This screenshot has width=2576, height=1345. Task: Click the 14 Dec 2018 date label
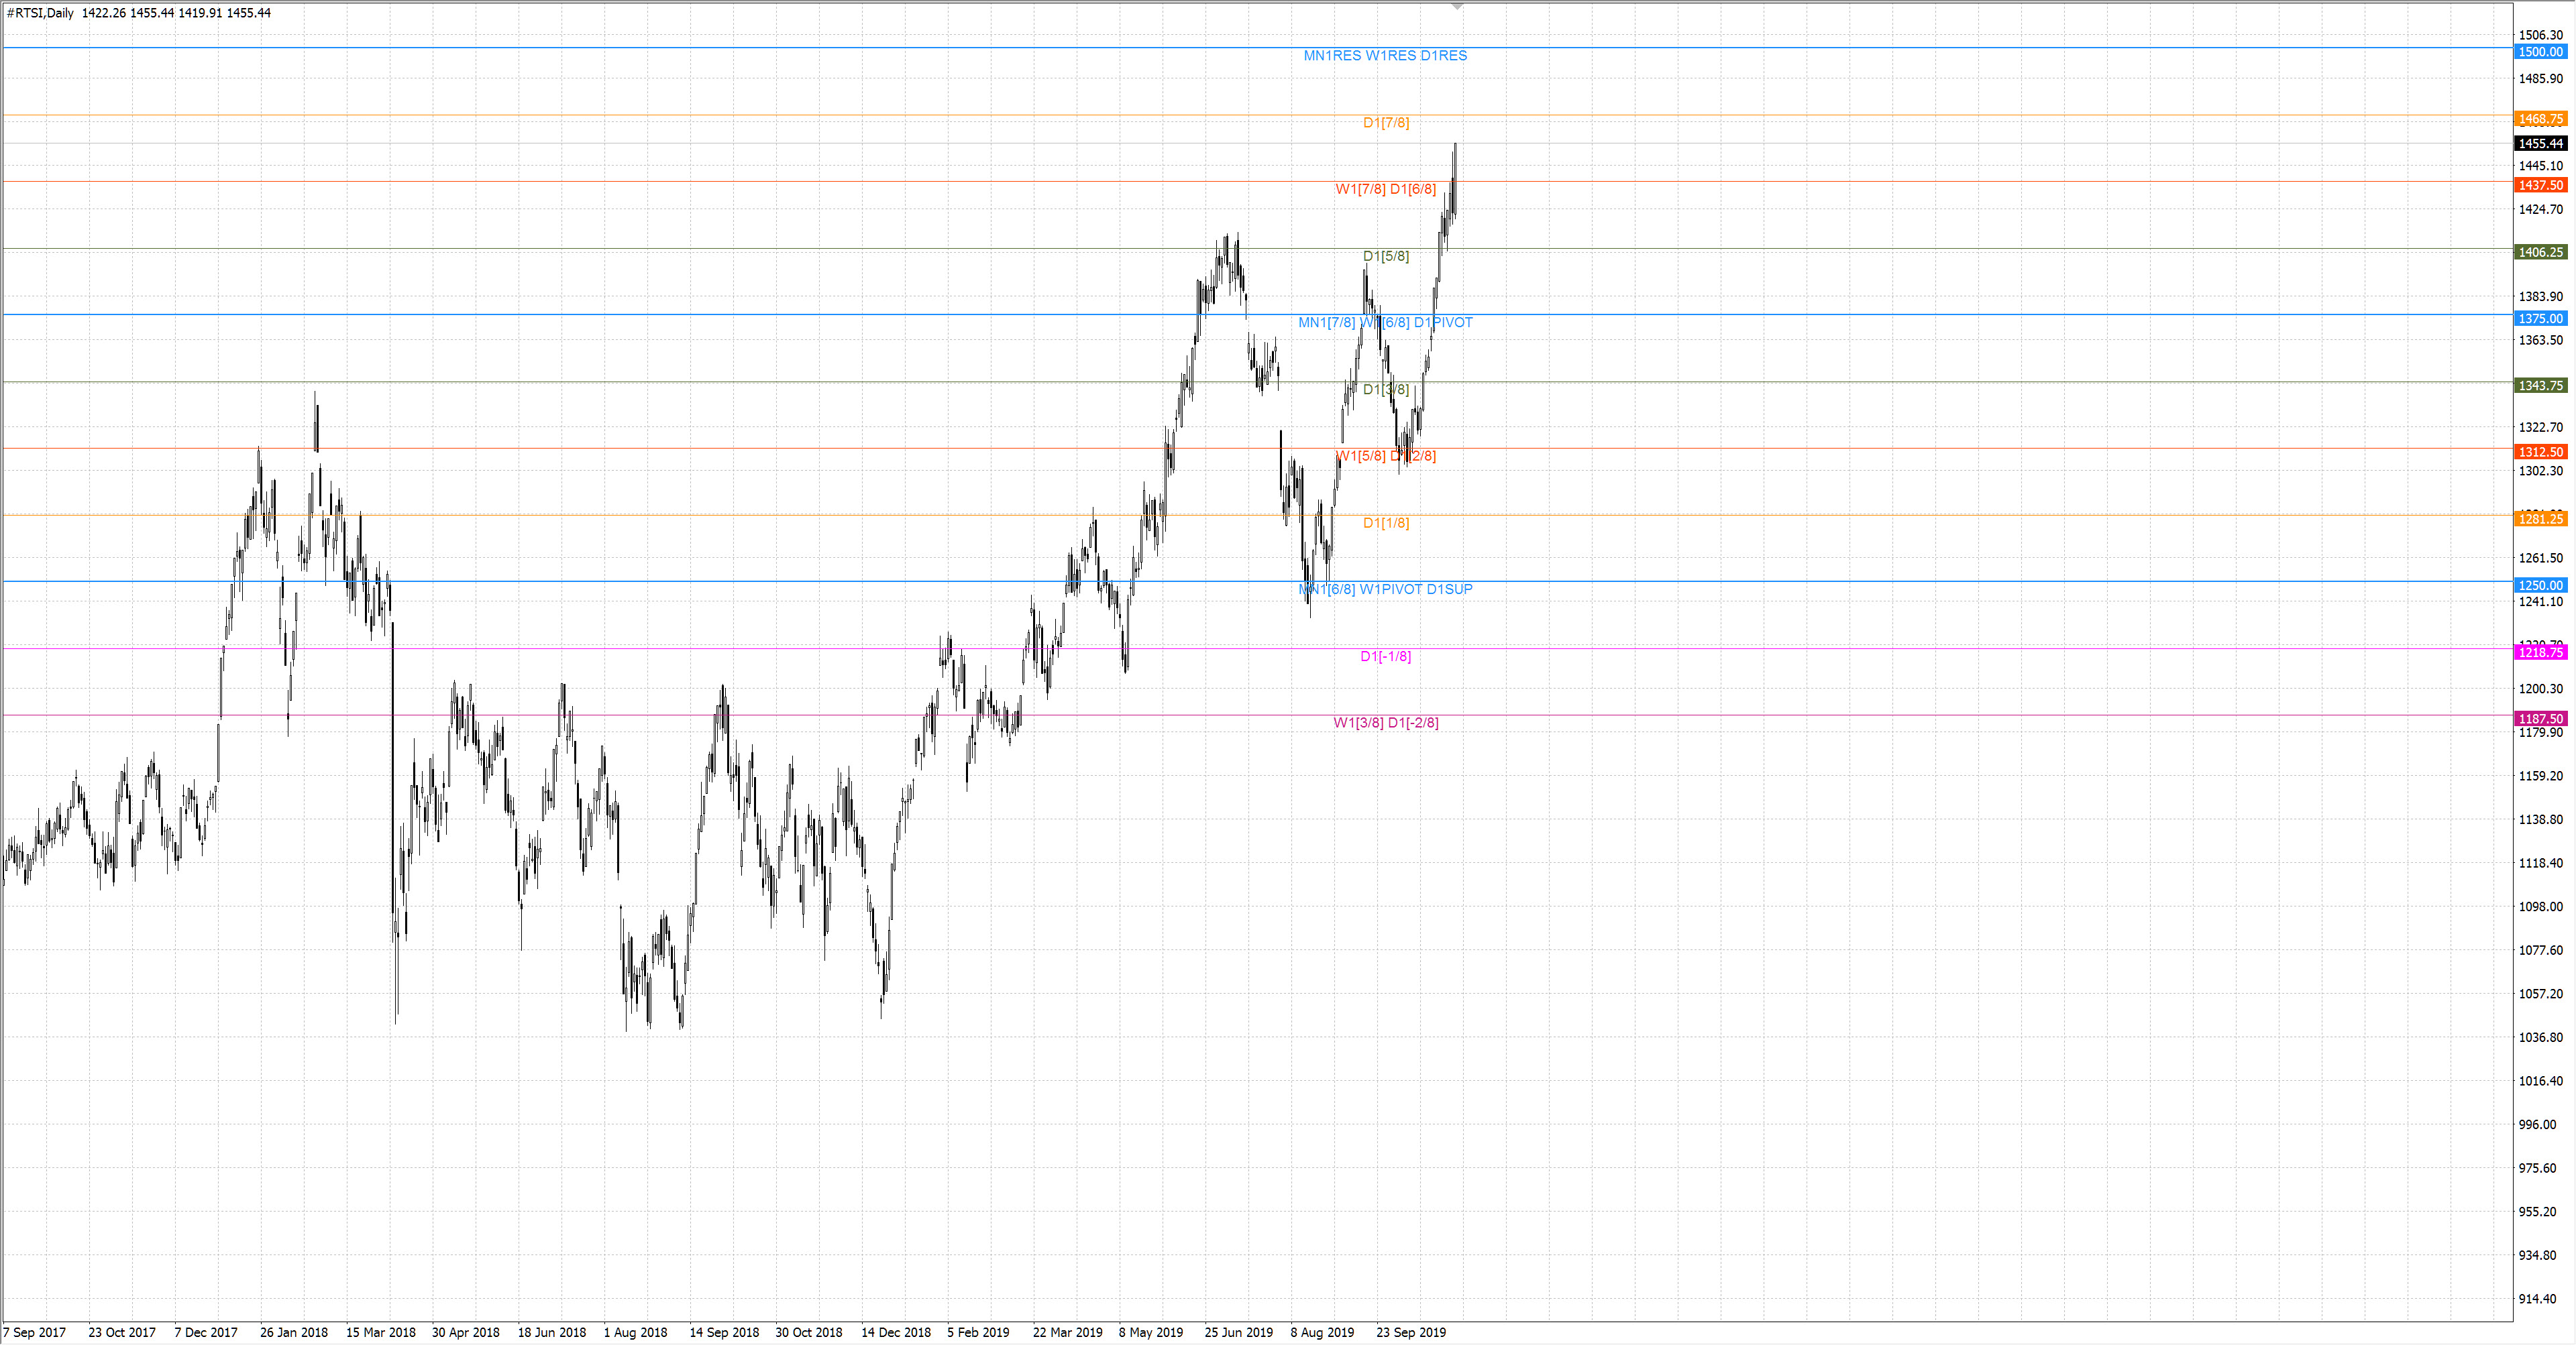895,1332
